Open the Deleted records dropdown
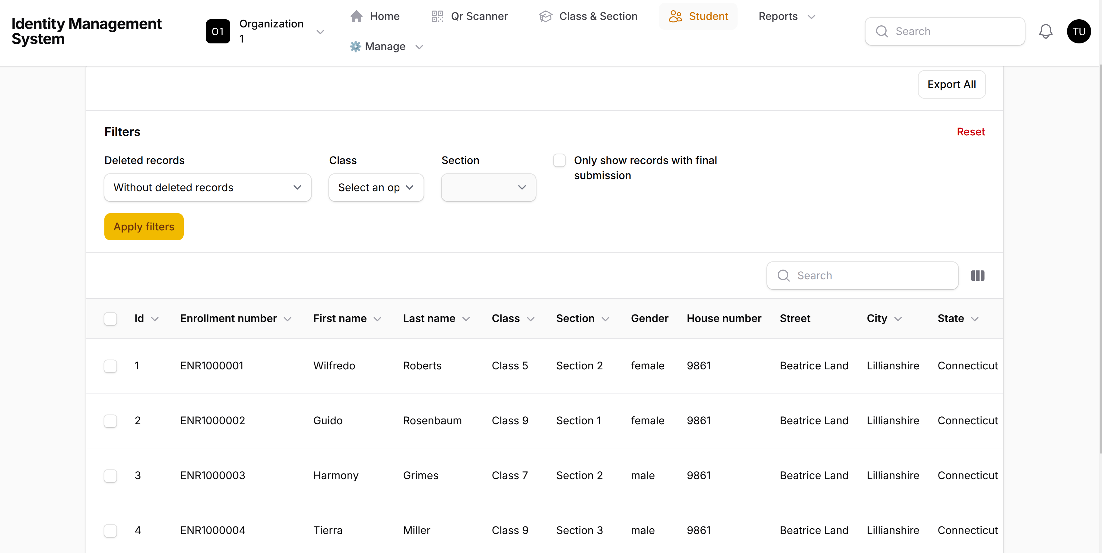The width and height of the screenshot is (1102, 553). (208, 187)
